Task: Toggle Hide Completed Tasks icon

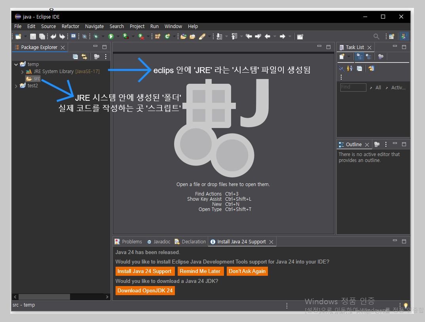Action: (341, 68)
